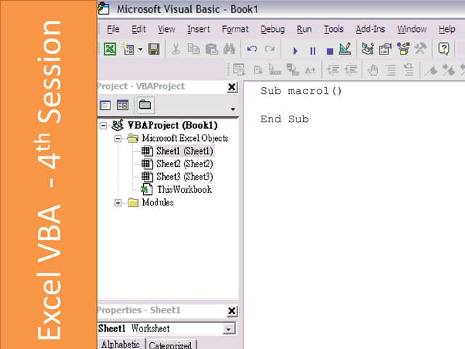
Task: Open the Help question mark icon
Action: coord(443,49)
